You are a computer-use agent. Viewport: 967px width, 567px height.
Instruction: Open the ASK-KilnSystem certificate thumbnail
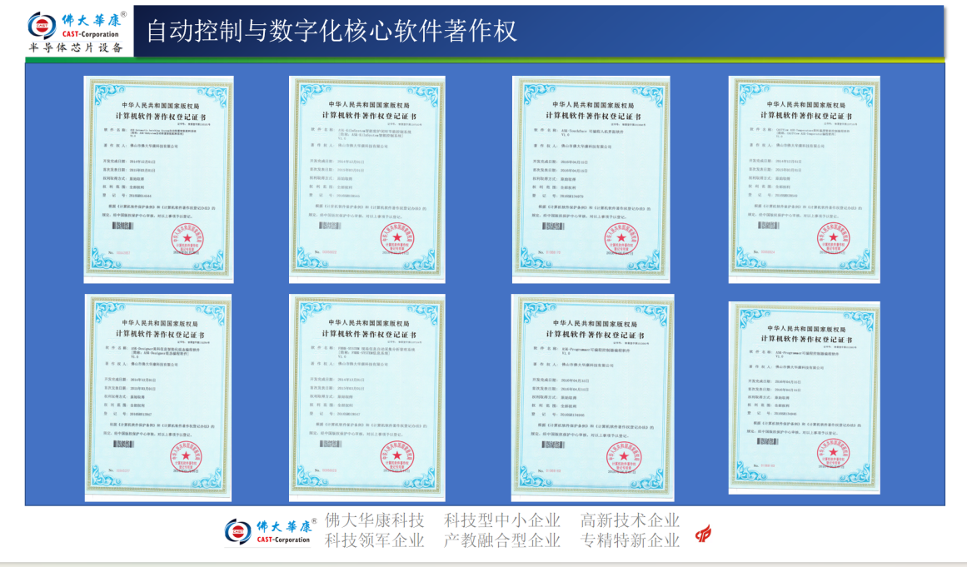(367, 179)
